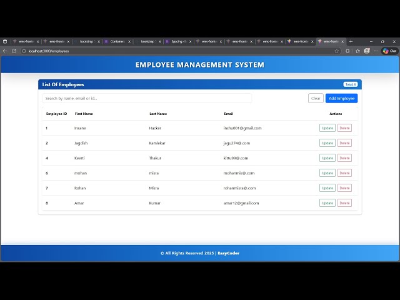Delete employee Amar Kumar
400x300 pixels.
click(344, 203)
